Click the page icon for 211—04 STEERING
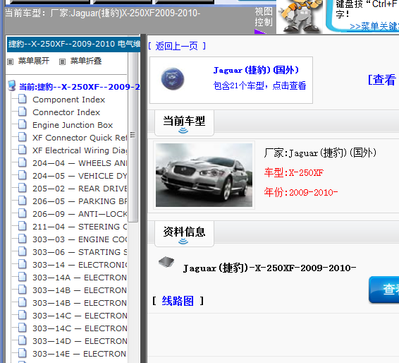This screenshot has height=363, width=399. pos(23,227)
